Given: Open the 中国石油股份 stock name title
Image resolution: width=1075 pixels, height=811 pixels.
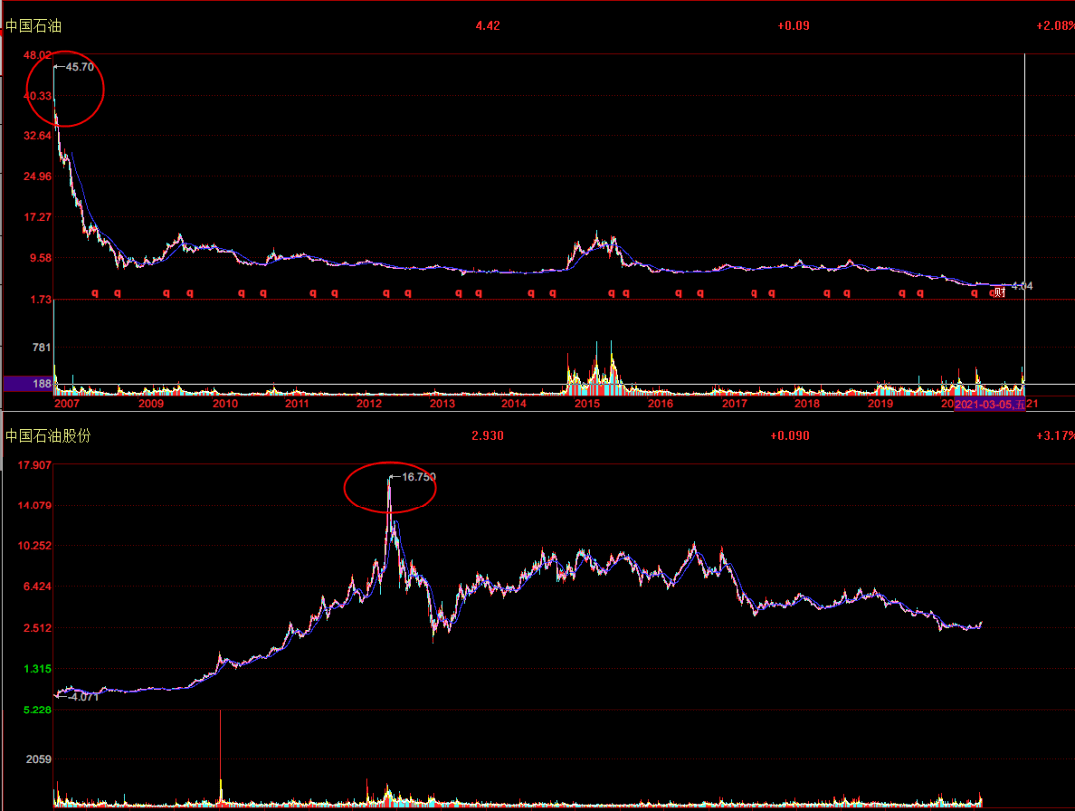Looking at the screenshot, I should coord(48,435).
